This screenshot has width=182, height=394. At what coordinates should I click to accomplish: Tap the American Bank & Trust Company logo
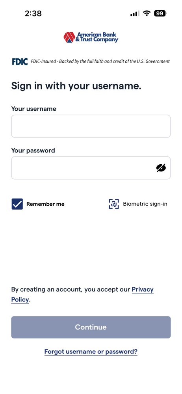click(91, 37)
